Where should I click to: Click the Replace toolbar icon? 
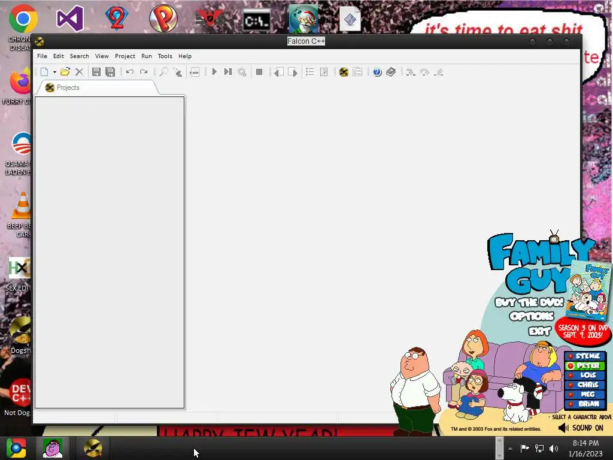(x=177, y=72)
